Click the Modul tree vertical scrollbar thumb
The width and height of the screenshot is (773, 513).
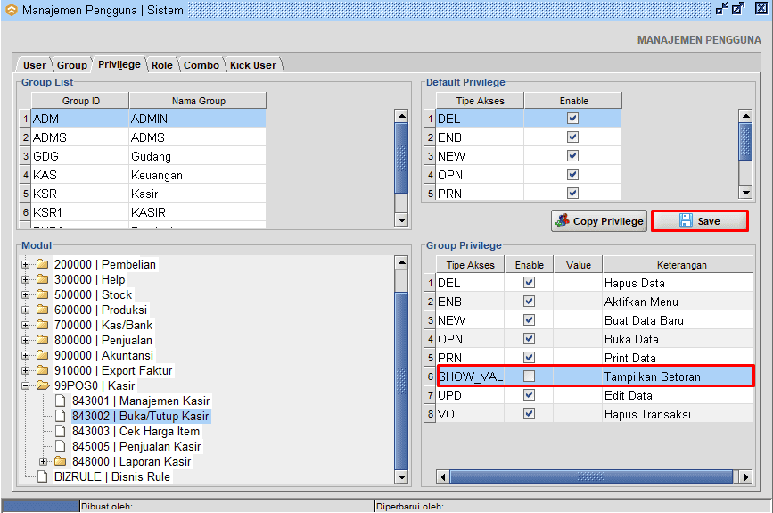point(402,380)
